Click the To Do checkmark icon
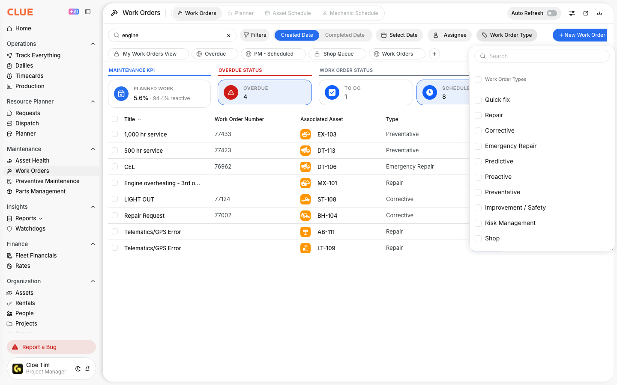 tap(332, 92)
